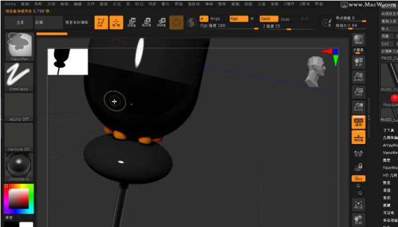This screenshot has height=227, width=398.
Task: Click the gray sphere icon next to A
Action: point(191,23)
